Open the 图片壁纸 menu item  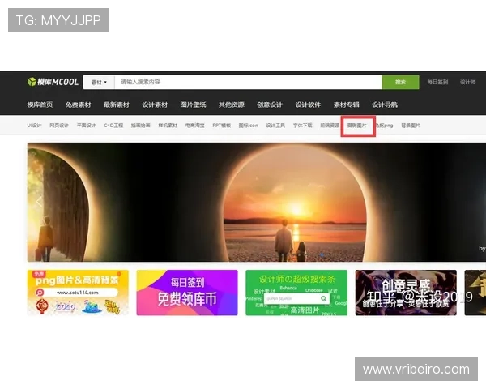point(193,105)
